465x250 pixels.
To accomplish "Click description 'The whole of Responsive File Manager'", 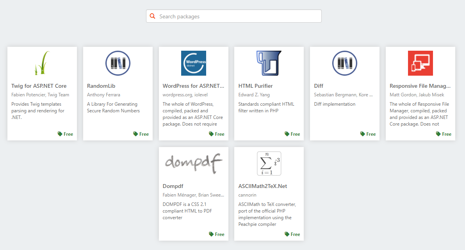I will [419, 114].
